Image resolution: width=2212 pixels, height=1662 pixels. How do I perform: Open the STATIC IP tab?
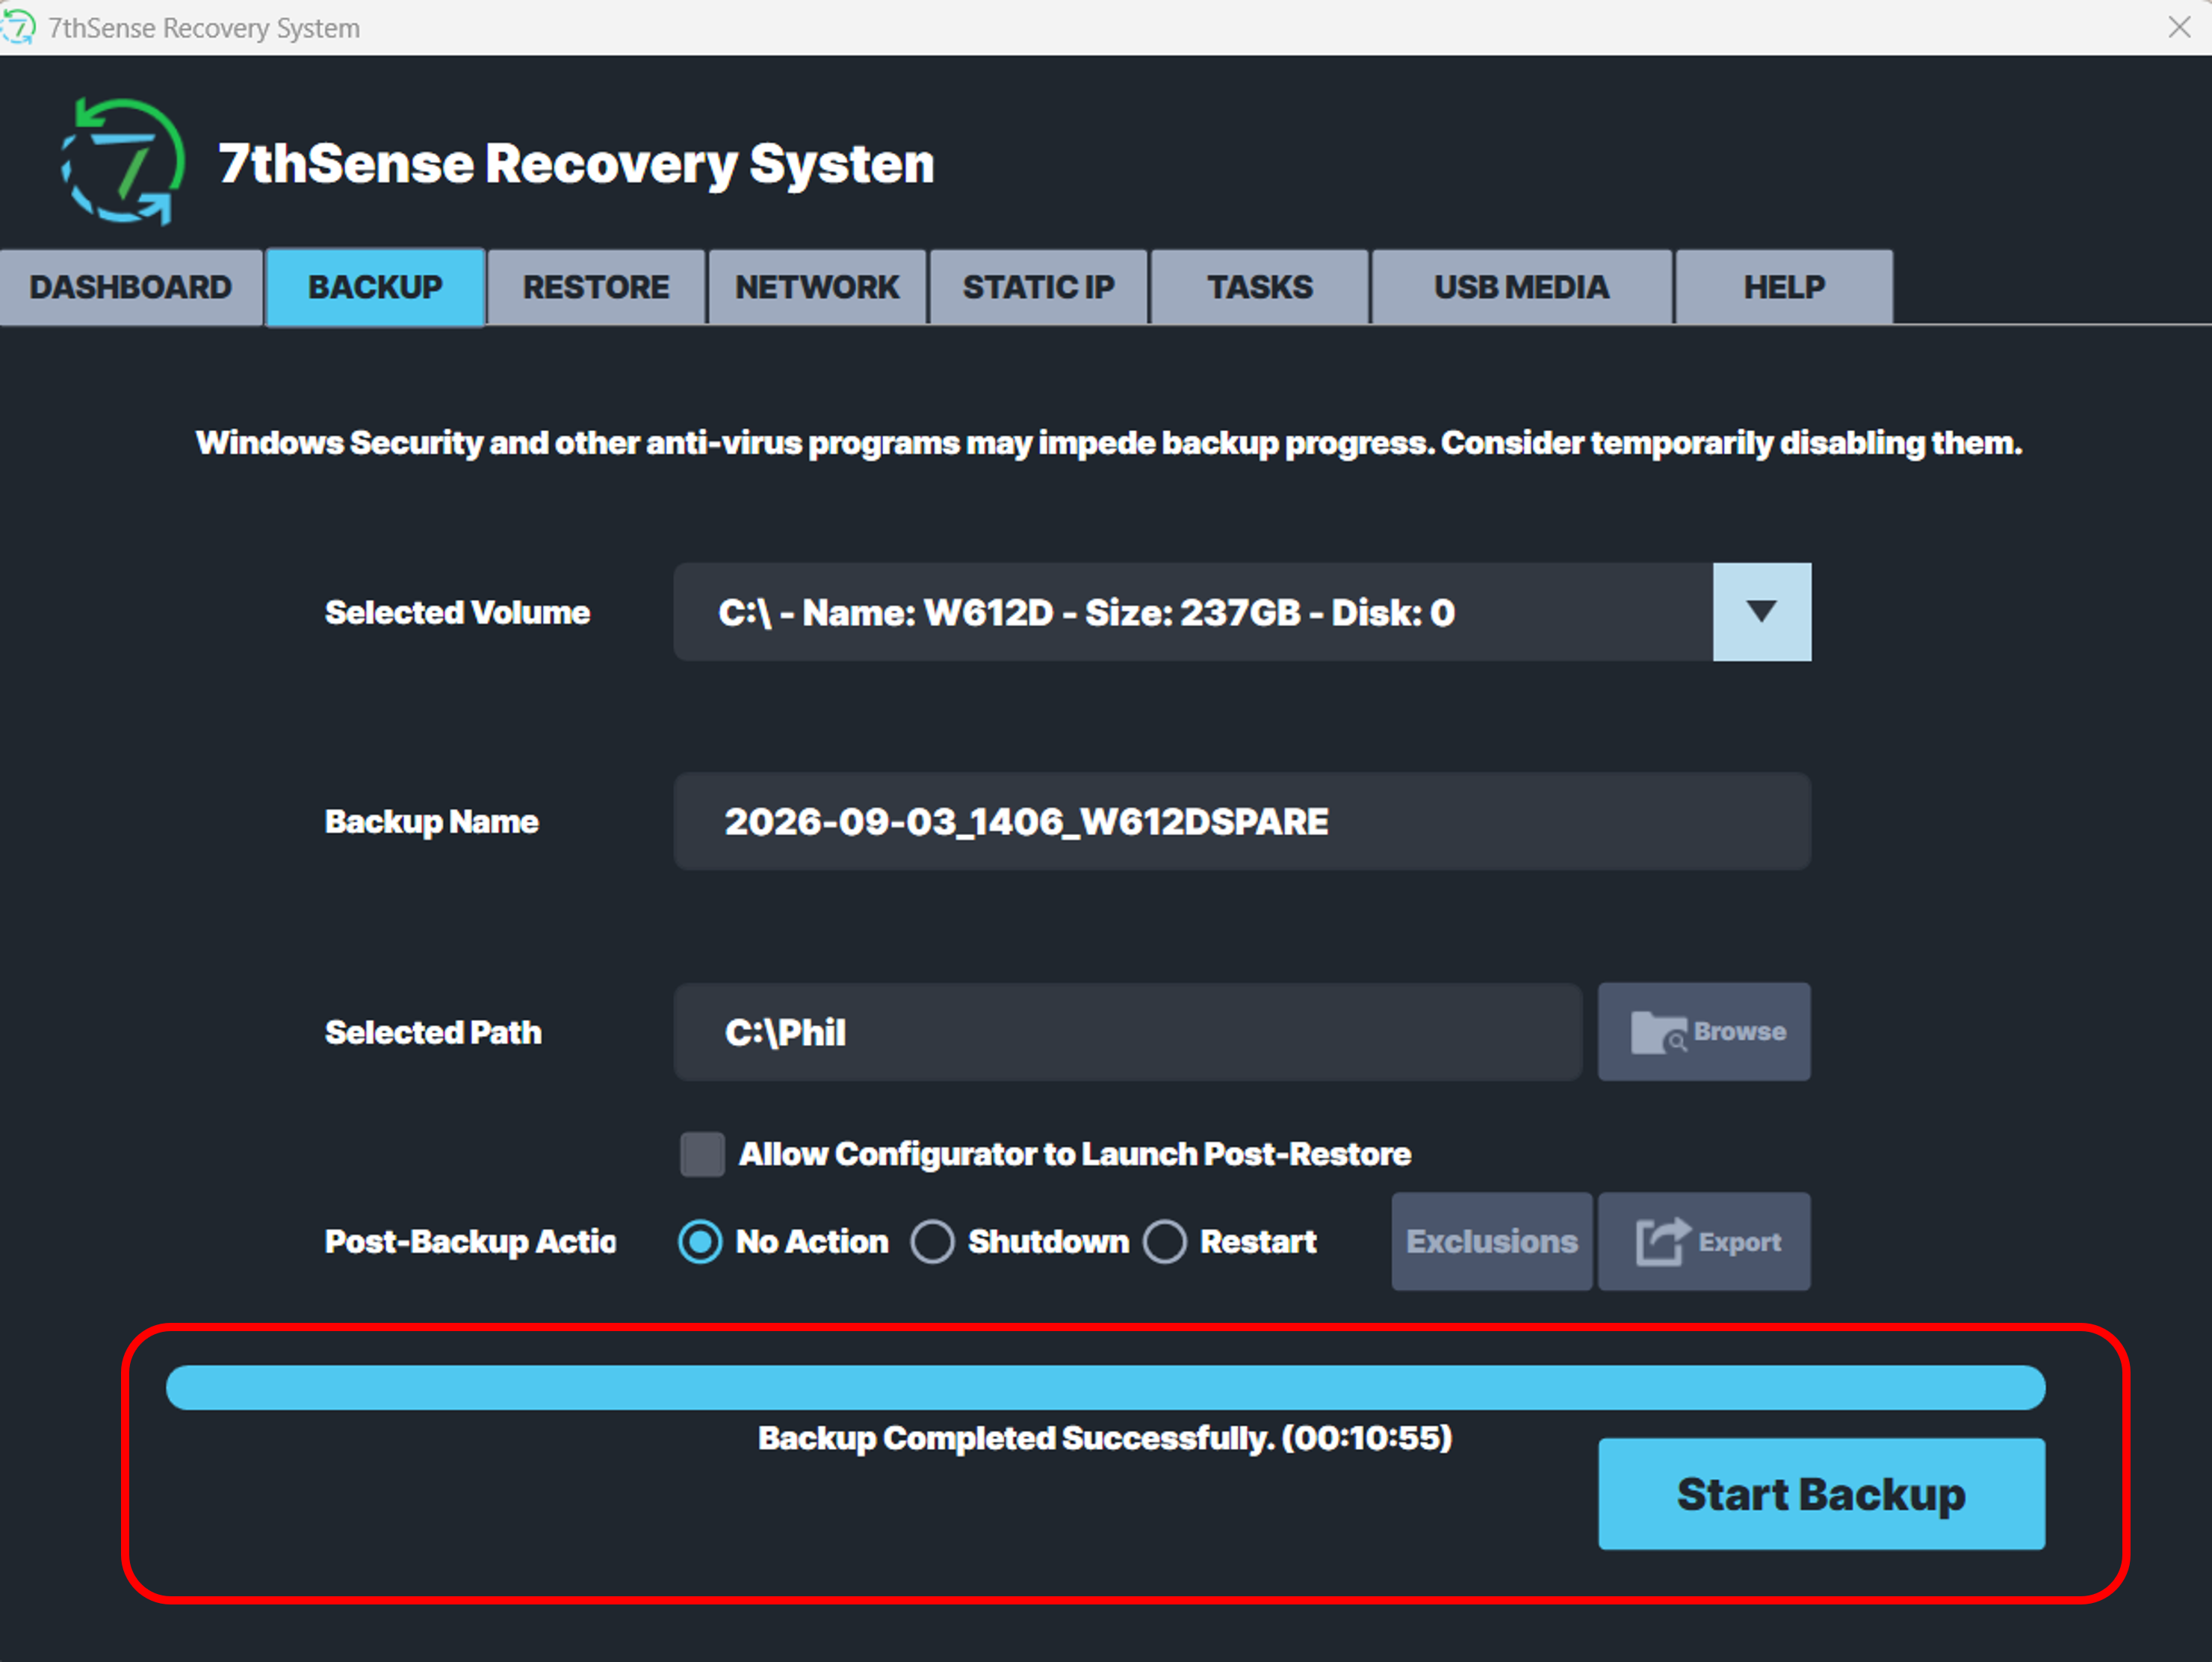[x=1038, y=287]
